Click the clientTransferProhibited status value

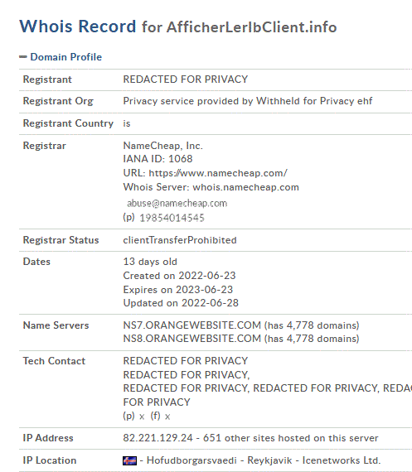click(x=180, y=240)
